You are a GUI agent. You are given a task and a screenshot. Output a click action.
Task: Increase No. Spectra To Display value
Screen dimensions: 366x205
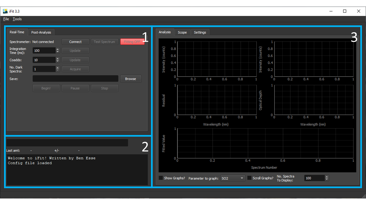click(327, 177)
